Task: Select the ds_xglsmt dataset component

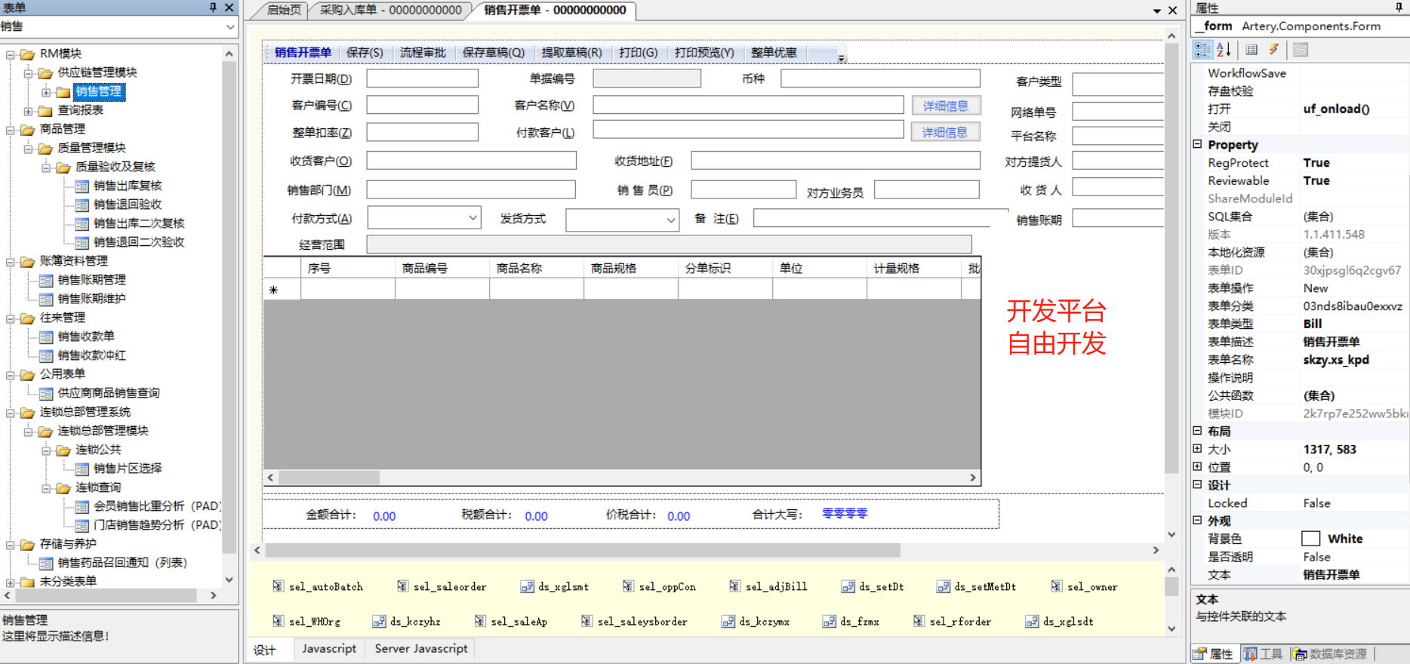Action: point(528,586)
